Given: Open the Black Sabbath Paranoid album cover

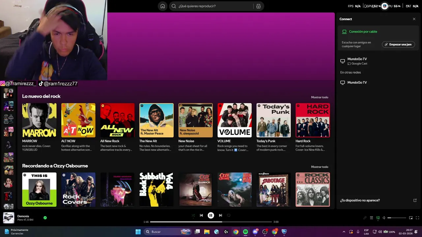Looking at the screenshot, I should pos(117,190).
